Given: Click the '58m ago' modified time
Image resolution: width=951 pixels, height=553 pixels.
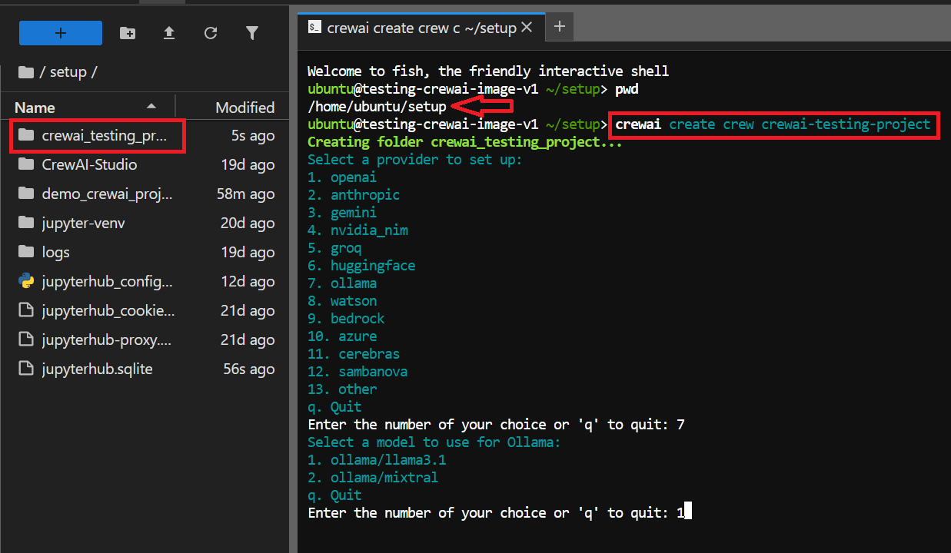Looking at the screenshot, I should click(245, 194).
